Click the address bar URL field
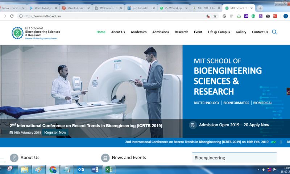Image resolution: width=290 pixels, height=174 pixels. (109, 16)
